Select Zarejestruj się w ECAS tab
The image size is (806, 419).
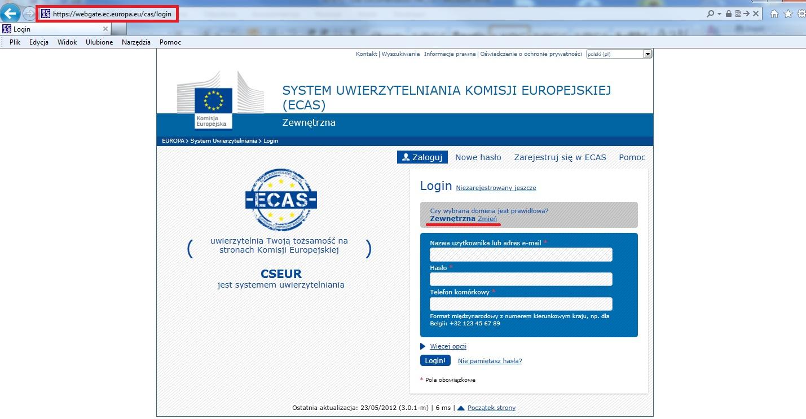560,157
